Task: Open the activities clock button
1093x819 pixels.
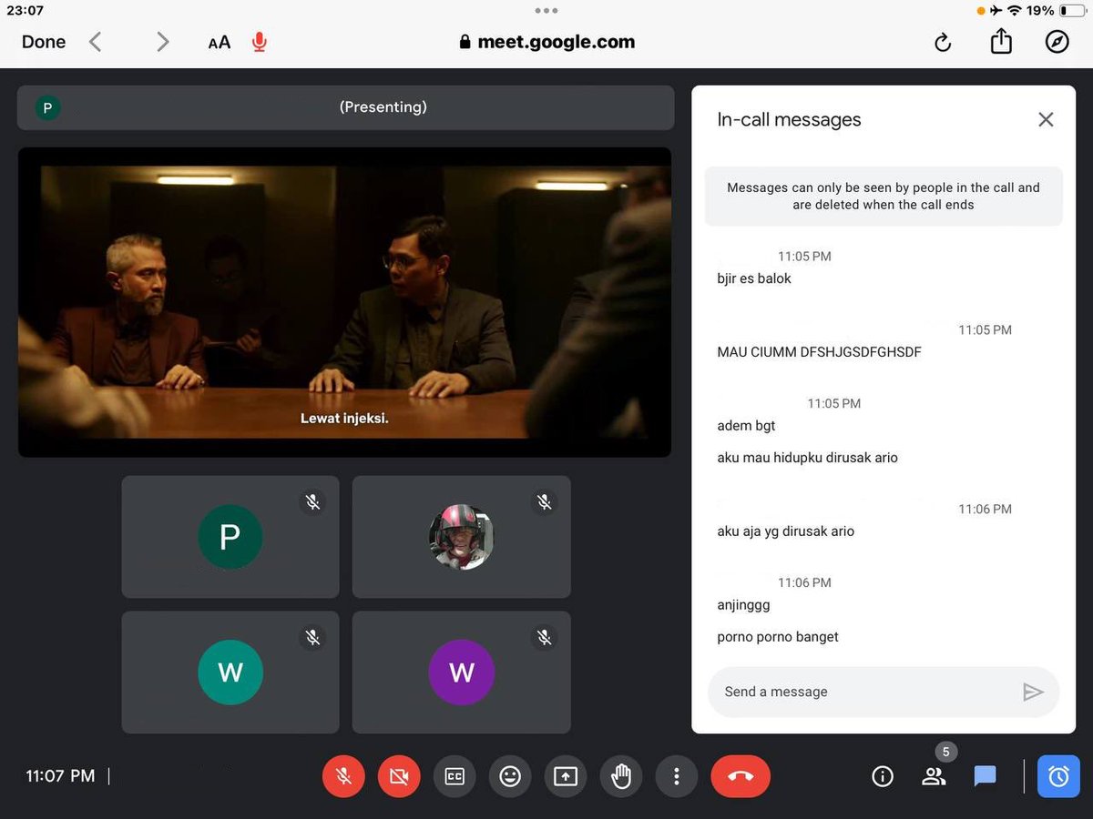Action: pos(1058,777)
